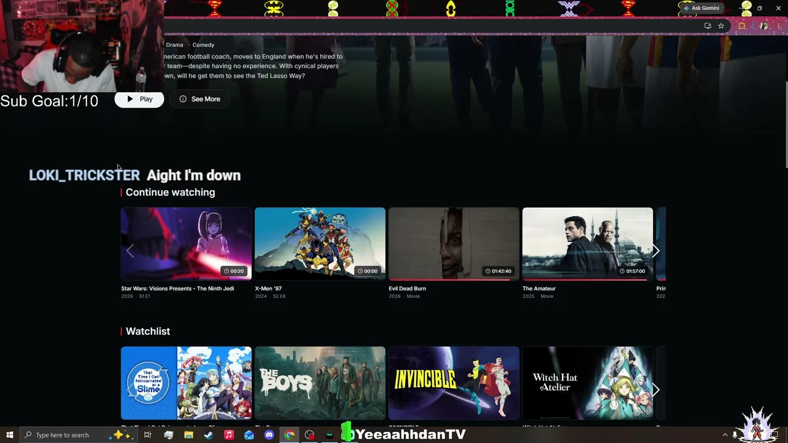788x443 pixels.
Task: Open the browser extensions puzzle icon
Action: click(742, 26)
